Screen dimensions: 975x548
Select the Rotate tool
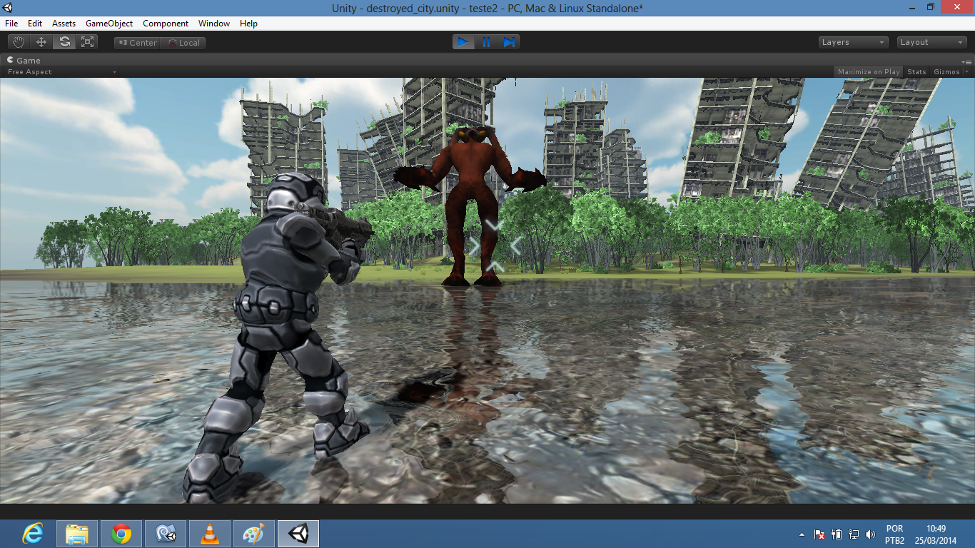[x=64, y=42]
